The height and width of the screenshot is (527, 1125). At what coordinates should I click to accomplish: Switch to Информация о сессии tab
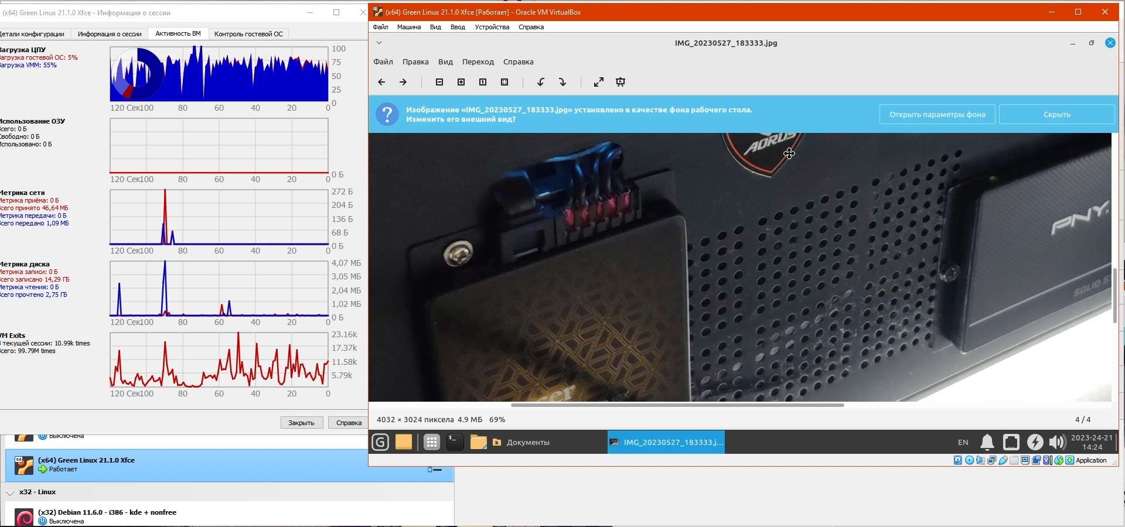tap(110, 34)
